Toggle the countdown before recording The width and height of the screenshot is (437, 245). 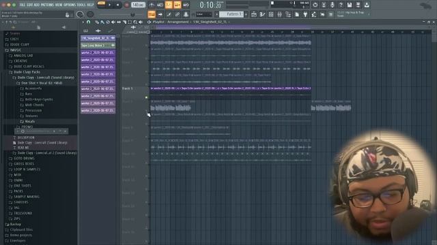[x=169, y=5]
